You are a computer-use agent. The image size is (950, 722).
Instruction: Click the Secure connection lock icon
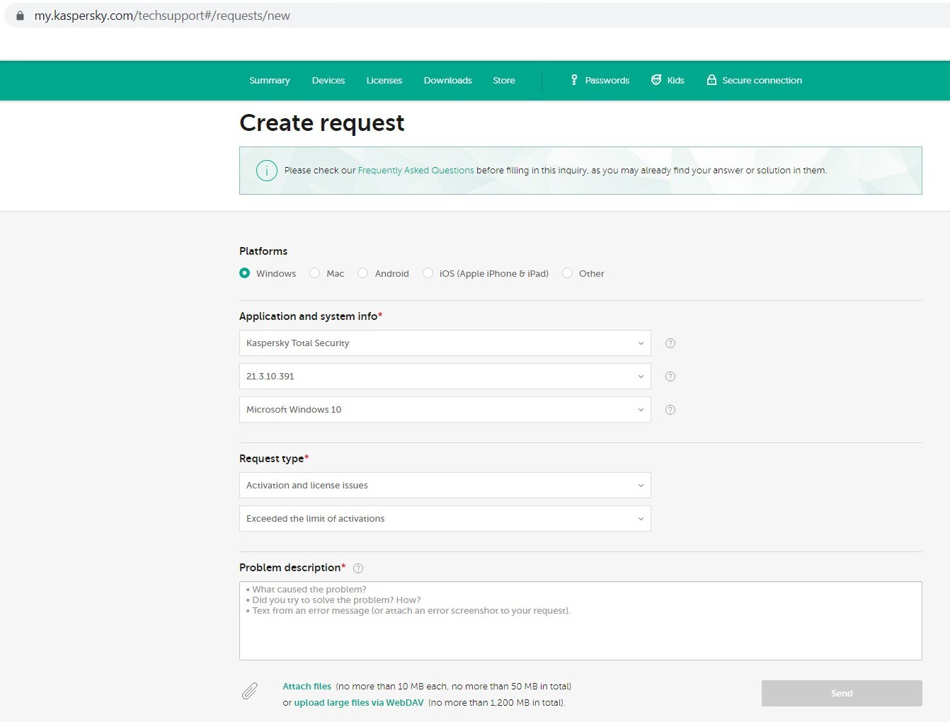point(711,80)
